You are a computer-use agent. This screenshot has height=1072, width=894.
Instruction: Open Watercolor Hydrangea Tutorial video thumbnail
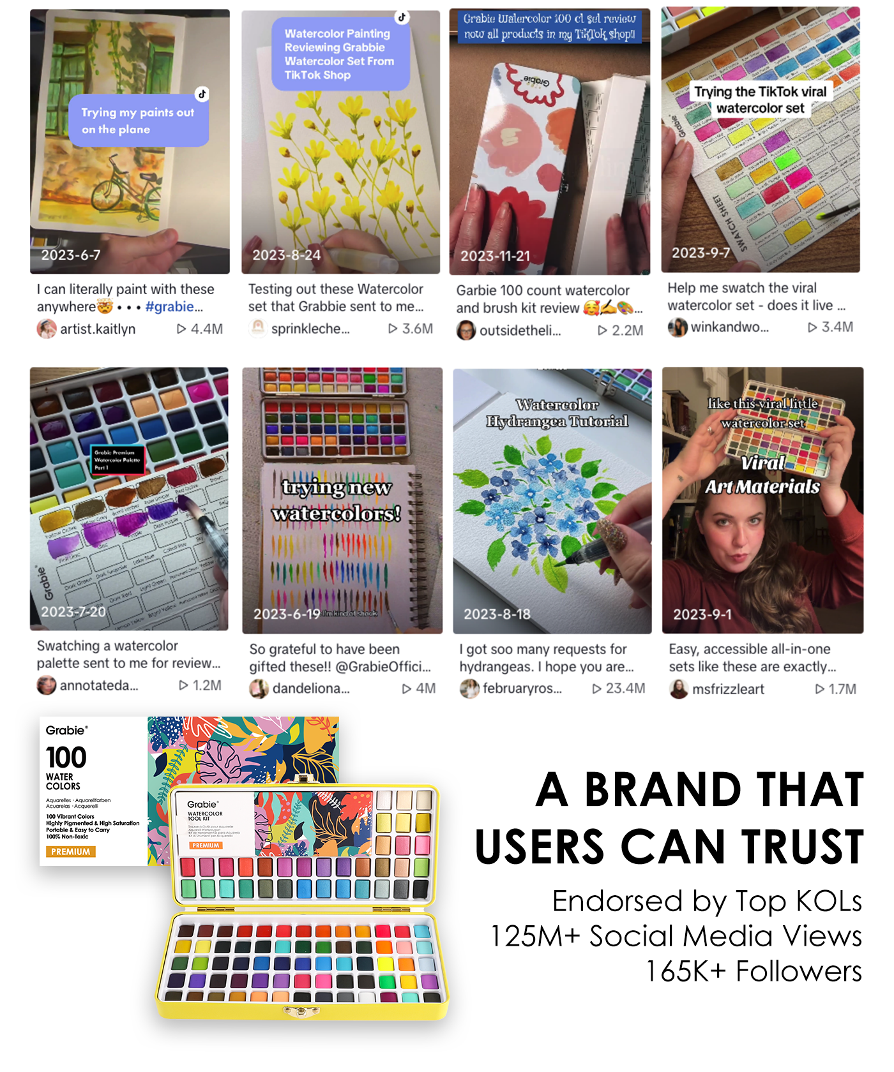tap(552, 501)
